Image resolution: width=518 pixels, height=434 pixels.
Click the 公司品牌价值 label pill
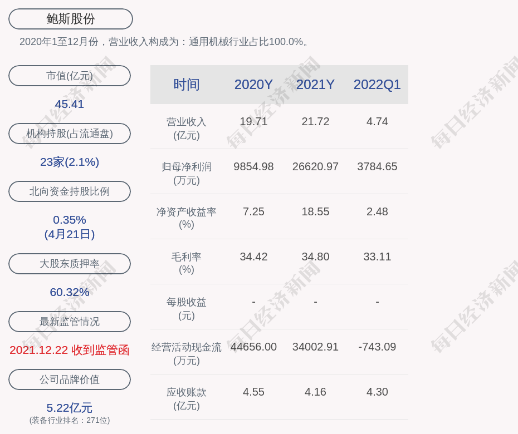(x=70, y=379)
